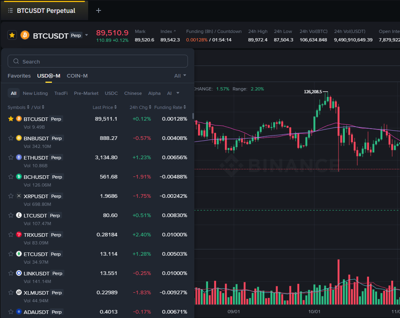Click the symbol list scrollbar thumb

coord(193,116)
